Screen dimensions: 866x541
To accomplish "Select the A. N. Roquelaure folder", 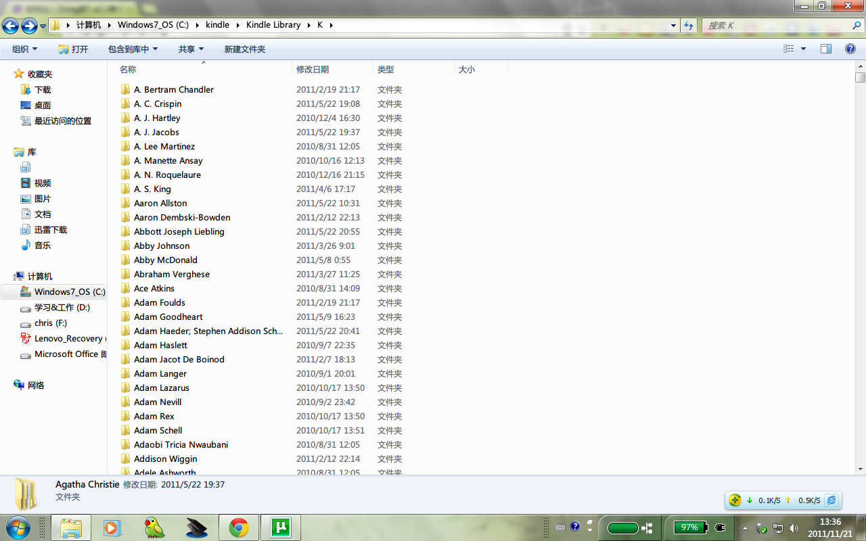I will (167, 174).
